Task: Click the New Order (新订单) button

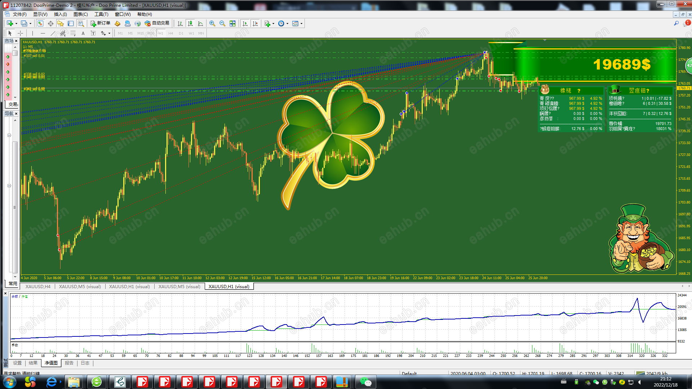Action: tap(100, 23)
